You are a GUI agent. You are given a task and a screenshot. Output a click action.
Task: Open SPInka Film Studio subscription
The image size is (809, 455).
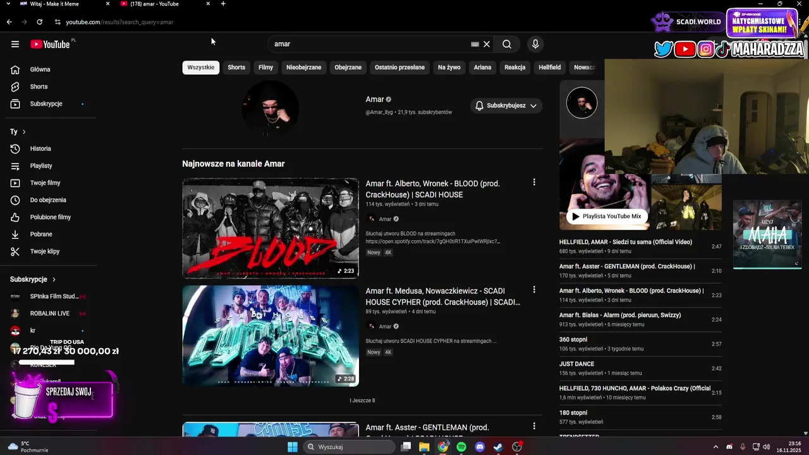click(x=47, y=296)
